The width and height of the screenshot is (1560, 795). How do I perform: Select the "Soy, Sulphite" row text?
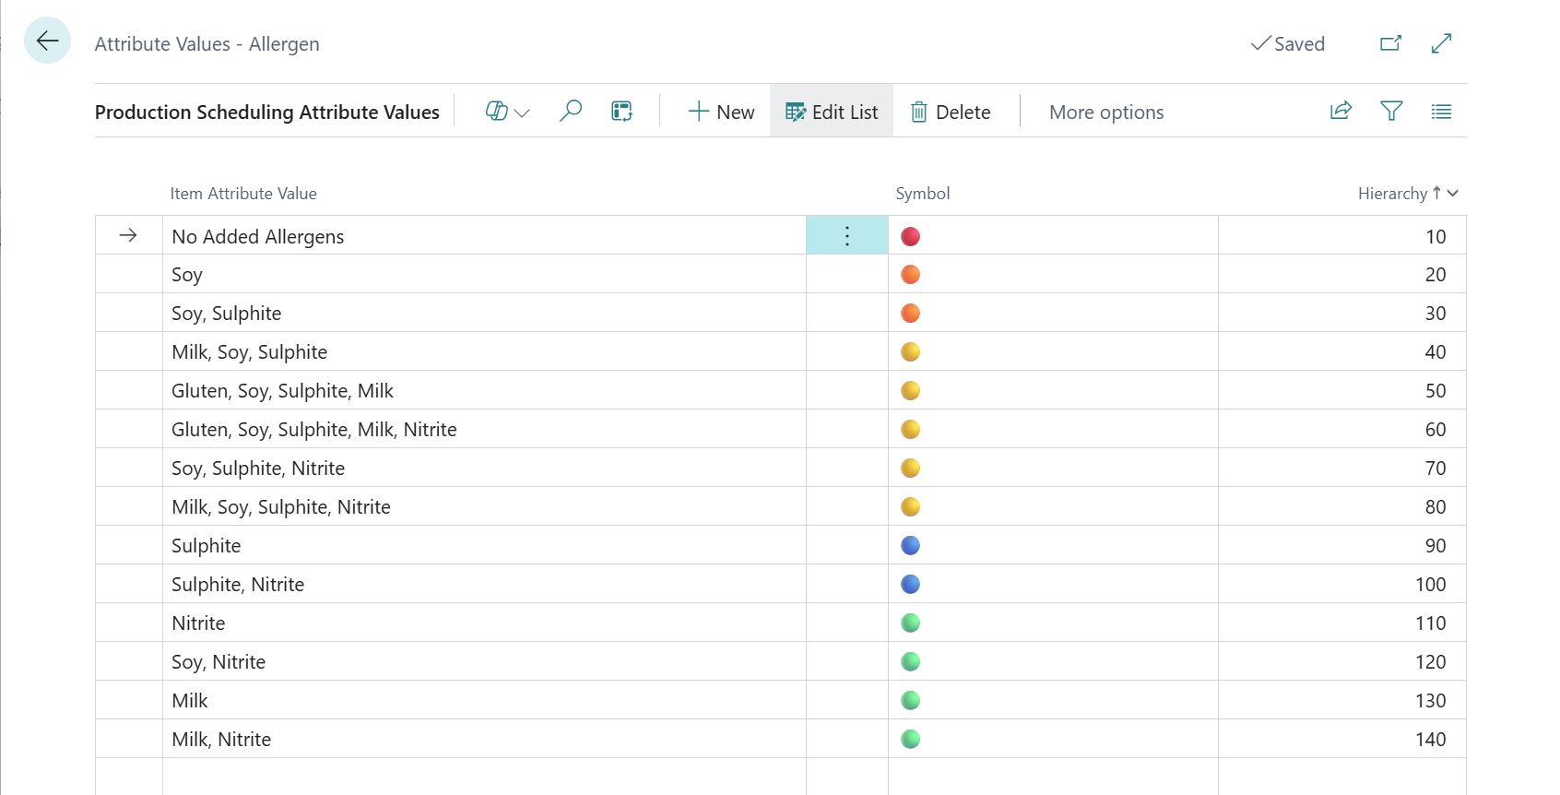[x=227, y=314]
